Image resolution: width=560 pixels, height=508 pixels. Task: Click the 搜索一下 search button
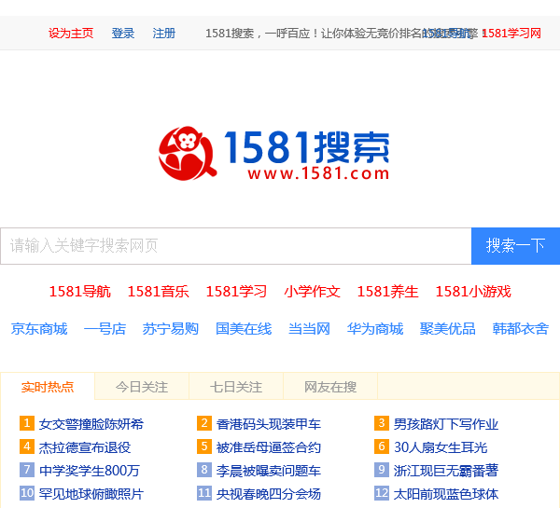(x=515, y=246)
